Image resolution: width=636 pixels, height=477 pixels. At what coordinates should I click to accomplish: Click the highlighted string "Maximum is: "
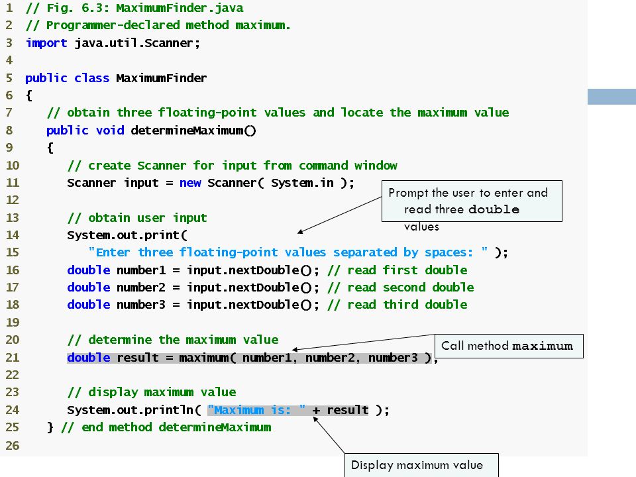pyautogui.click(x=256, y=410)
